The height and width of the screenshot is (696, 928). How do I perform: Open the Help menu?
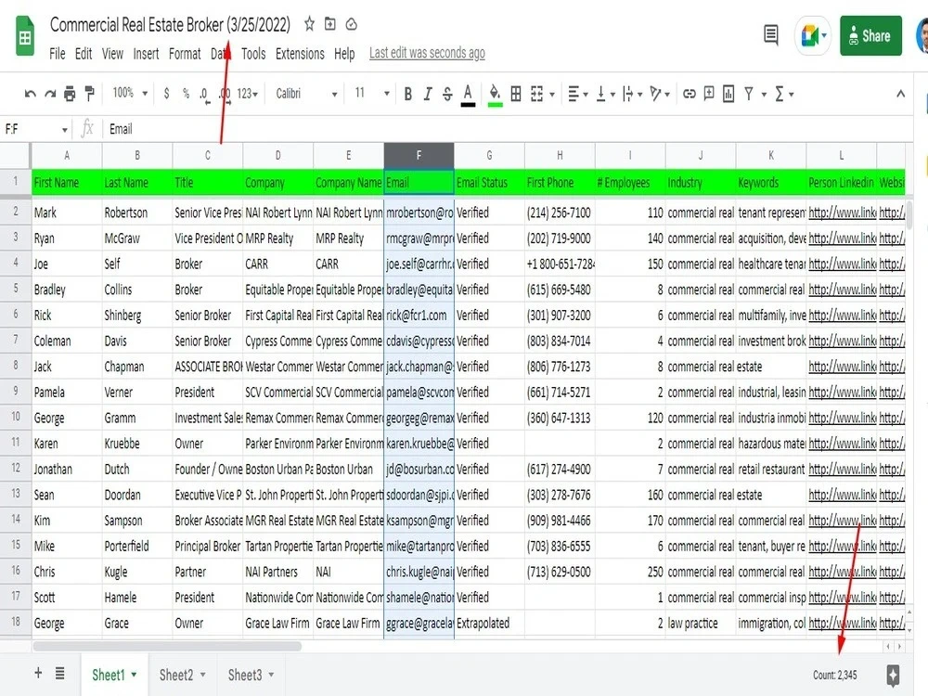point(344,54)
